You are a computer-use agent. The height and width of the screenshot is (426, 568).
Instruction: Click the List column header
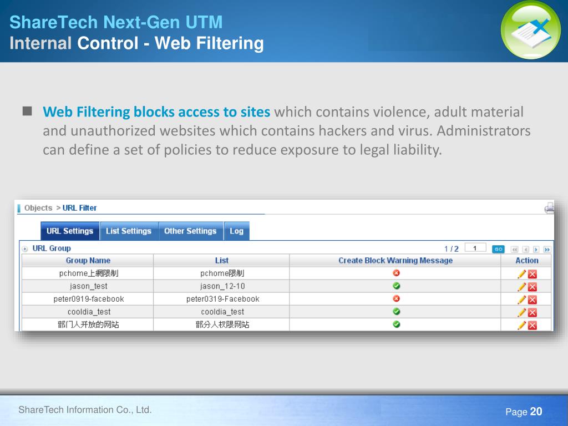tap(222, 261)
